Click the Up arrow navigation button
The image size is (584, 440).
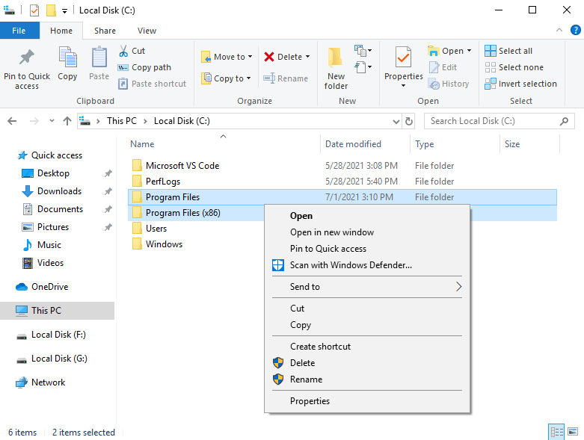(67, 121)
